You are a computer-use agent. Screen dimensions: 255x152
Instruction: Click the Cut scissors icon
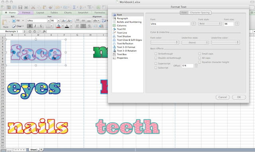pyautogui.click(x=33, y=7)
